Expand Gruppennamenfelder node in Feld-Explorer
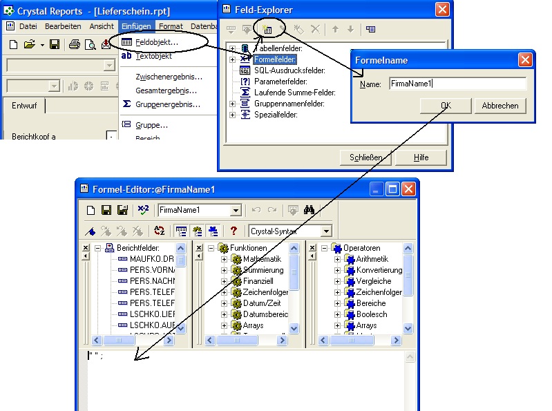The width and height of the screenshot is (552, 411). (232, 104)
